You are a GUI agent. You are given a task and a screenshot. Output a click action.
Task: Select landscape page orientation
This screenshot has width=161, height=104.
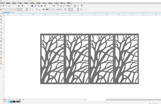point(33,10)
